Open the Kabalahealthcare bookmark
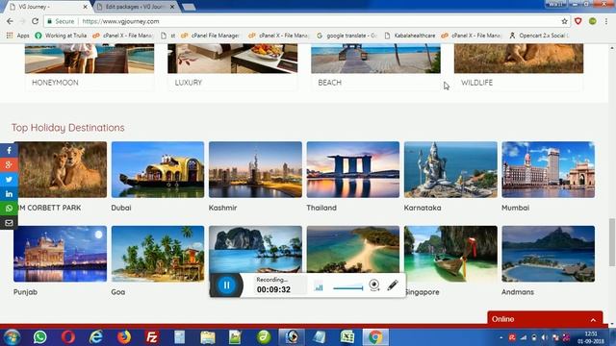This screenshot has width=616, height=346. click(x=410, y=36)
